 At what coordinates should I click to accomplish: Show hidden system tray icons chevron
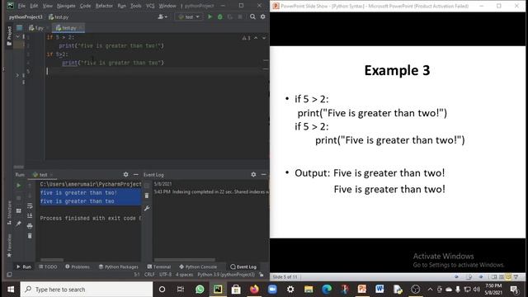(x=430, y=290)
